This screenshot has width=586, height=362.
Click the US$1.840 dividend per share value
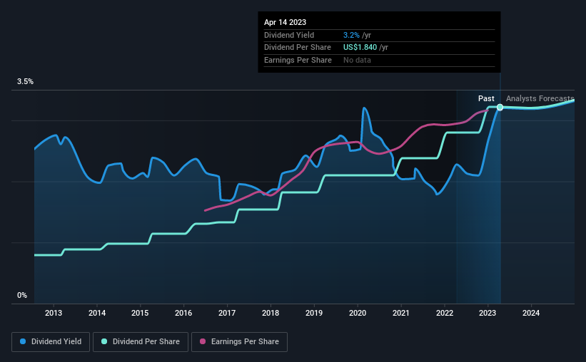[360, 48]
